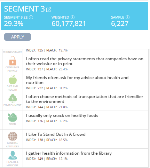Click the SEGMENT 3 title text
The height and width of the screenshot is (168, 150).
[24, 9]
